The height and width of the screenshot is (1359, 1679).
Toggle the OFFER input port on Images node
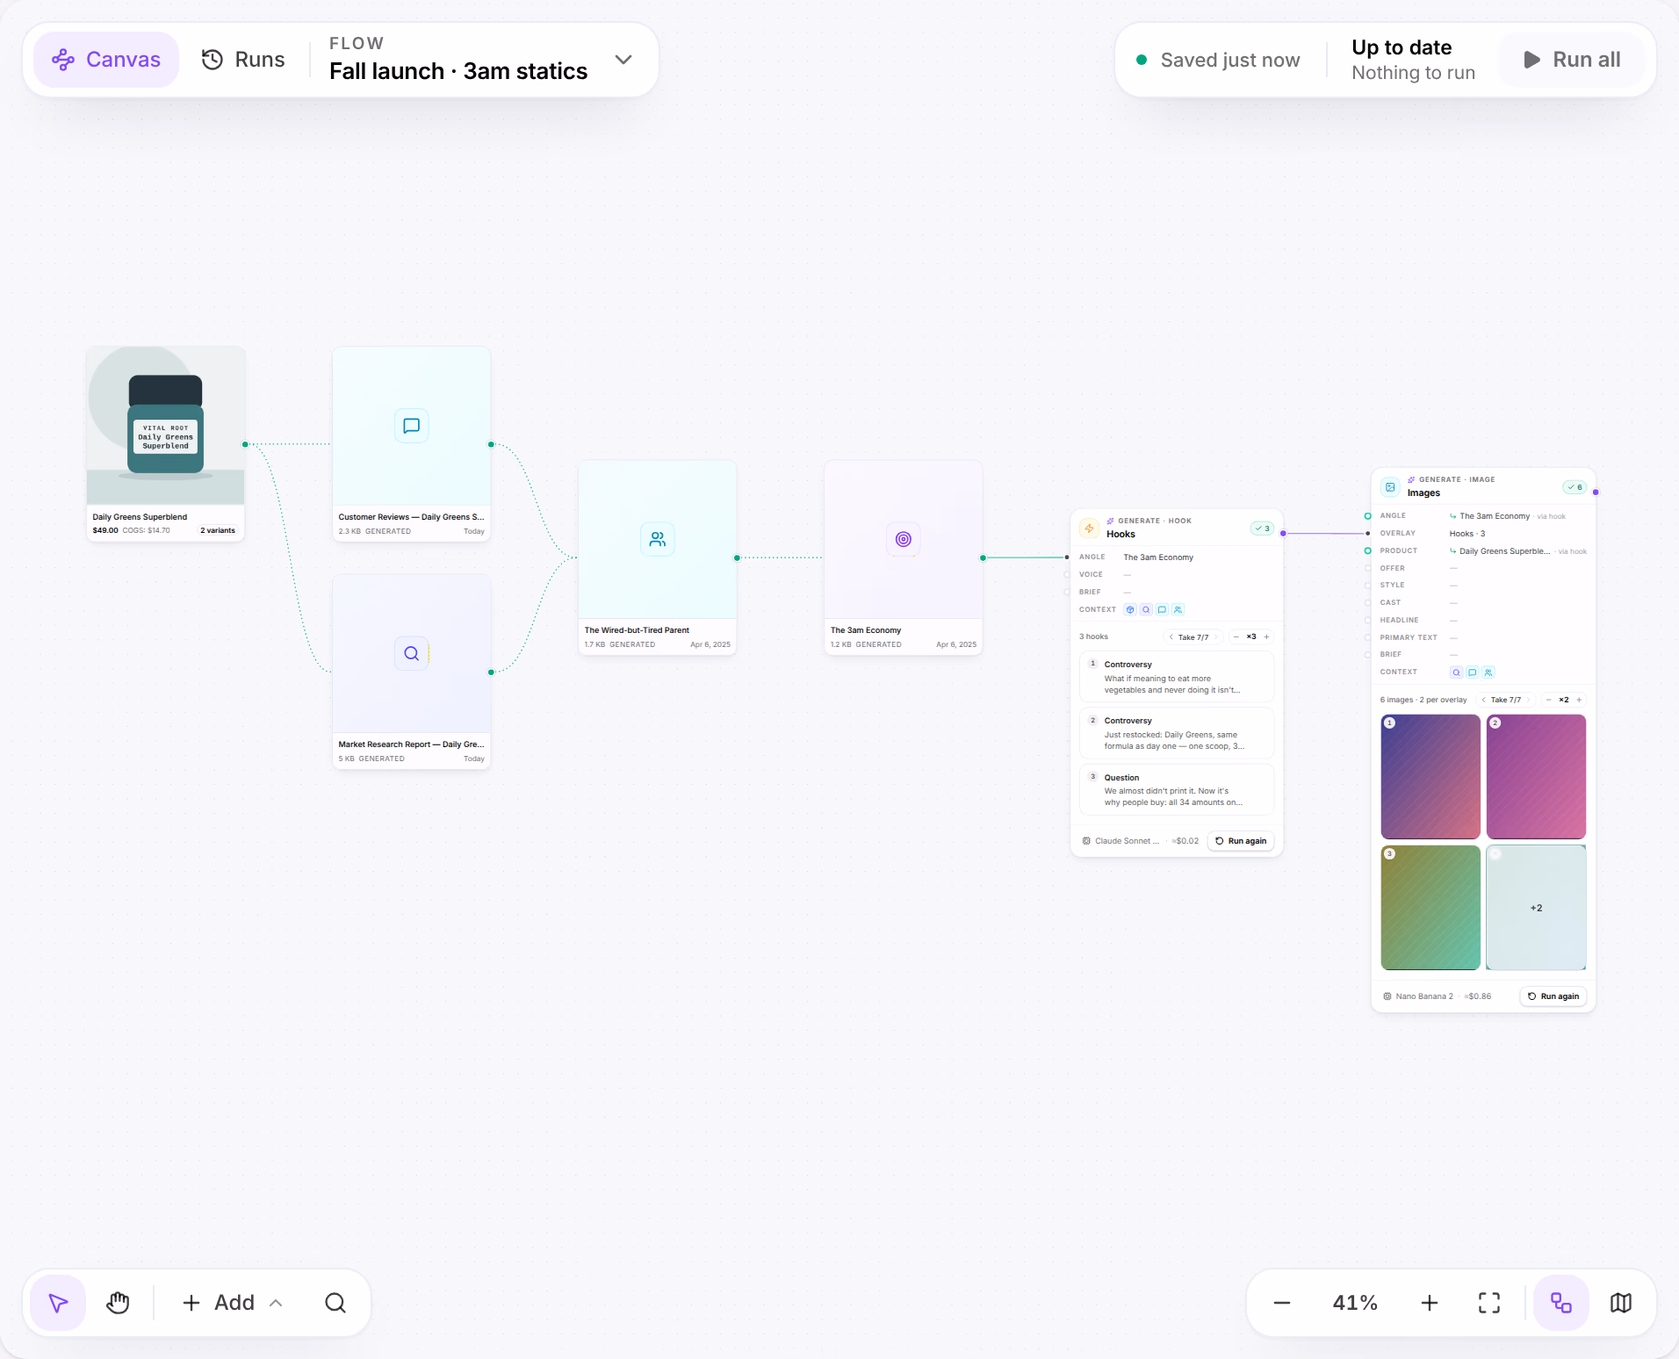(1367, 568)
